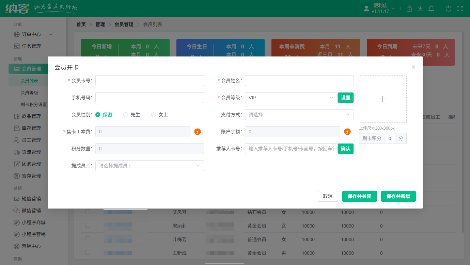The height and width of the screenshot is (265, 470).
Task: Click into the 会员卡号 input field
Action: click(x=150, y=81)
